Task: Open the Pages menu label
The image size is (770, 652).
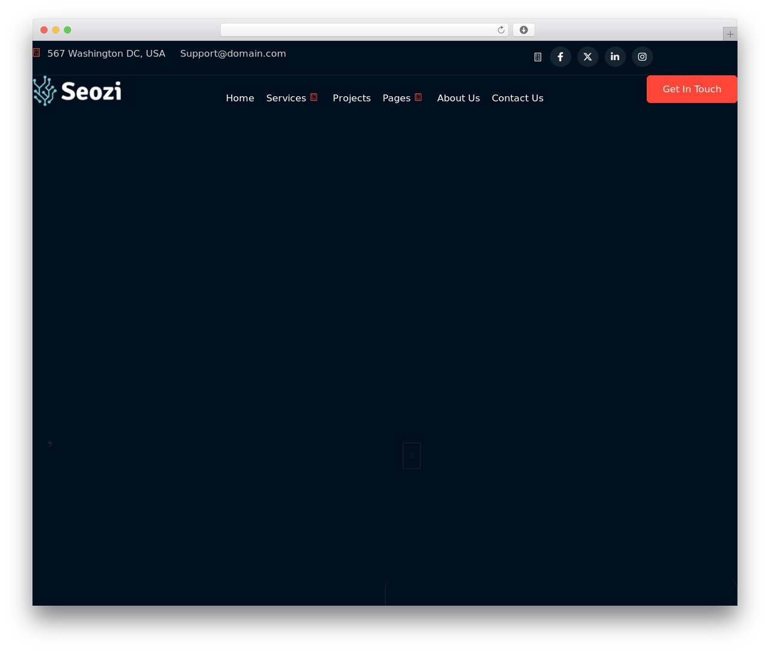Action: [x=396, y=98]
